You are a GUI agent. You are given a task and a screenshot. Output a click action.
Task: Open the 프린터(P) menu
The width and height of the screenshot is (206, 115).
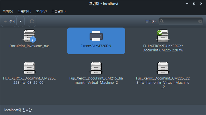click(x=25, y=11)
